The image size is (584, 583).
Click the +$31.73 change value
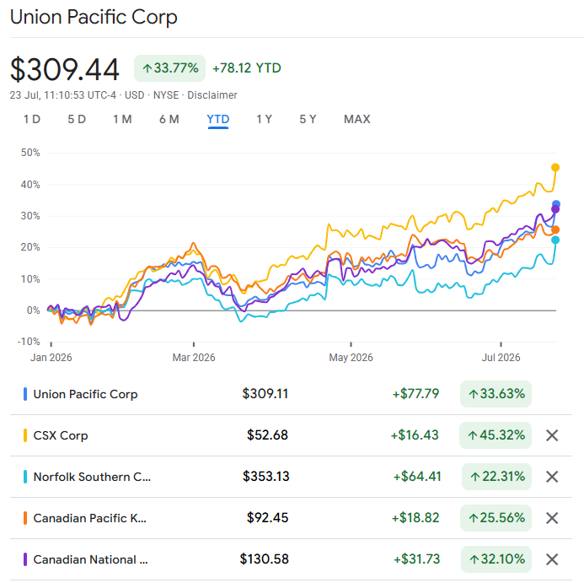click(417, 559)
